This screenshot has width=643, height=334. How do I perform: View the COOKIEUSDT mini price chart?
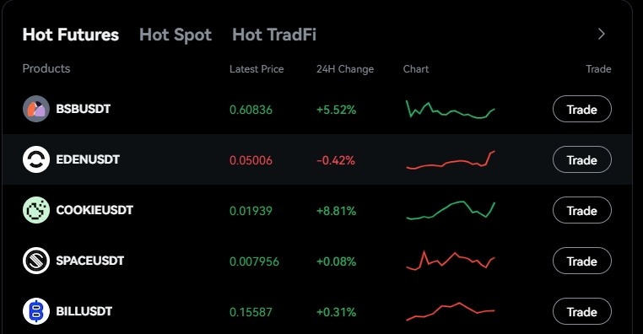click(x=451, y=211)
